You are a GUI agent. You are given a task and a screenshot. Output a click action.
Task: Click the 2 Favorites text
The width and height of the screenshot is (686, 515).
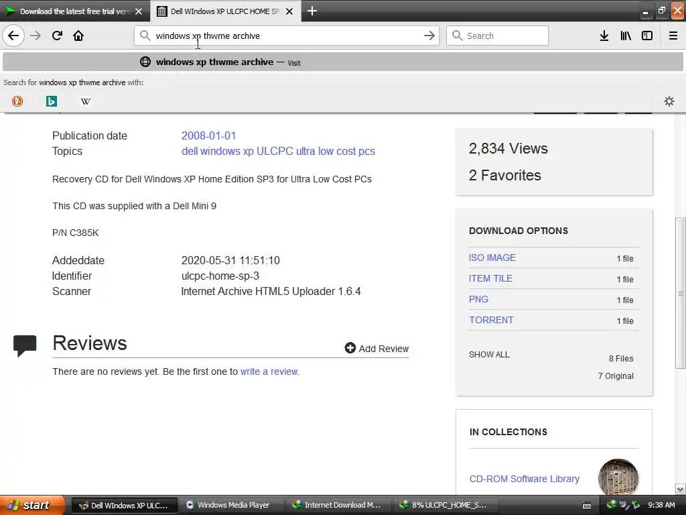(505, 175)
